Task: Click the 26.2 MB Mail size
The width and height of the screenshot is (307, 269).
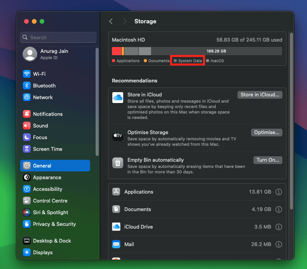Action: [x=261, y=244]
